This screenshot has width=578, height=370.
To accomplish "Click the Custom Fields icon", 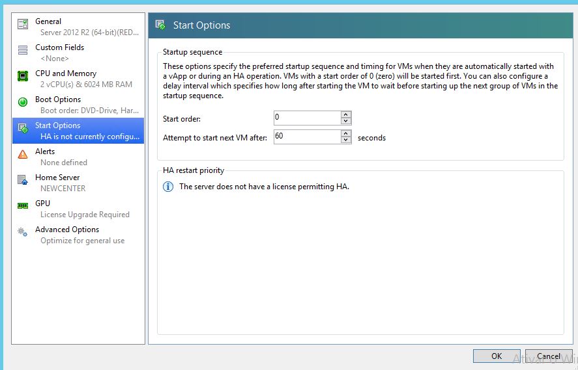I will 23,50.
